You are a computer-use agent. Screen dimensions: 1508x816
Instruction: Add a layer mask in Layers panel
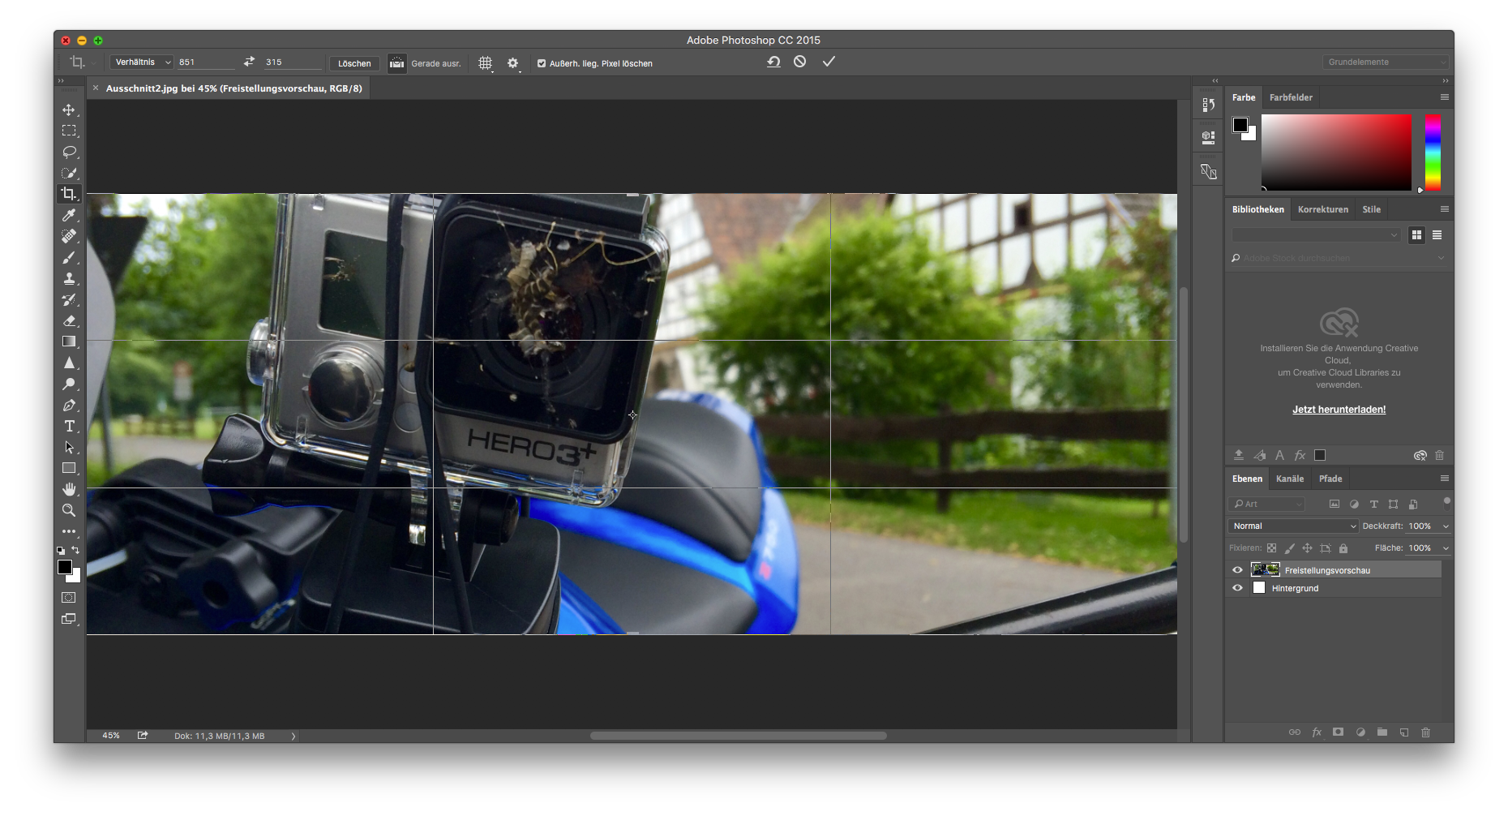point(1338,732)
